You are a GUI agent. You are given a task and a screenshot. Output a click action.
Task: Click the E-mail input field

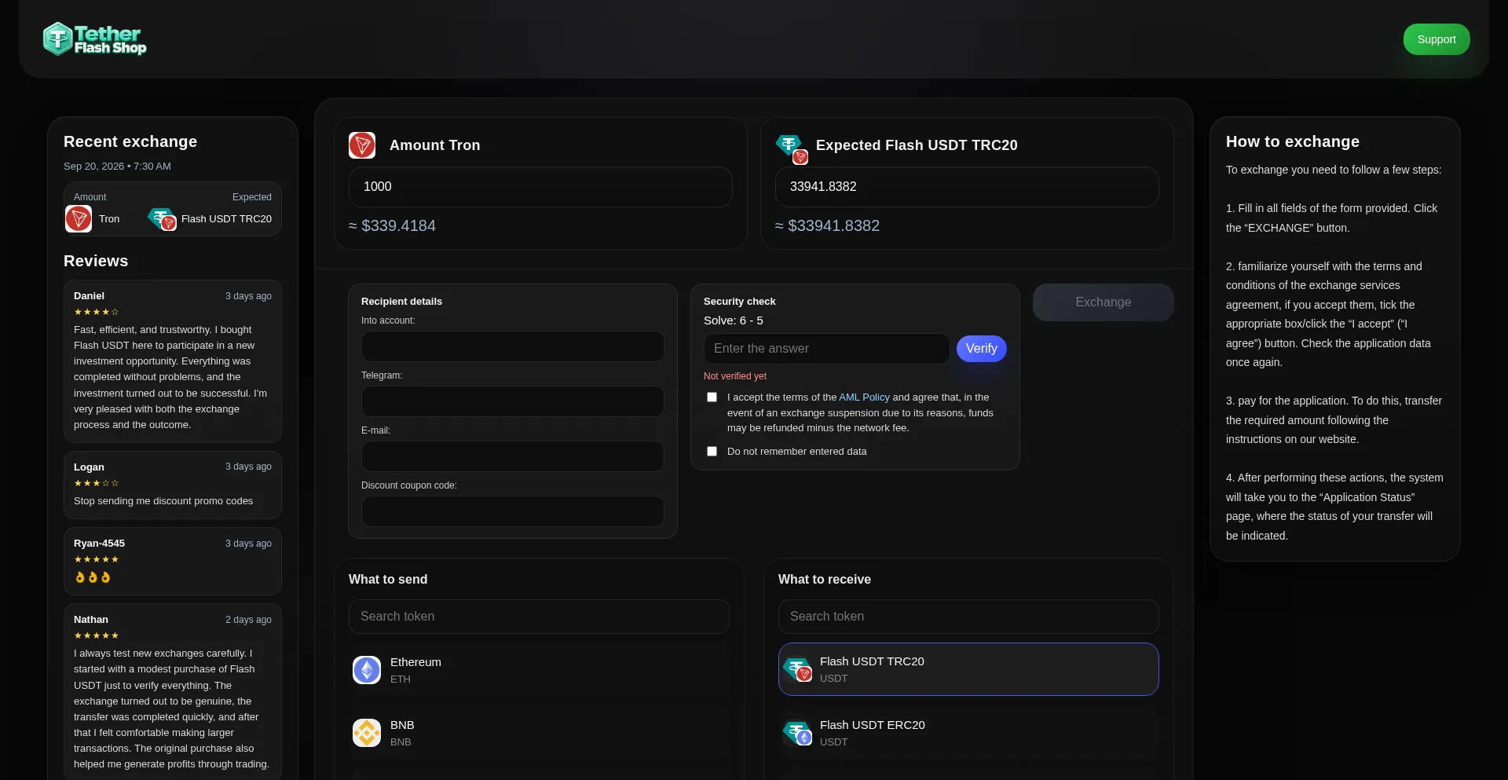click(x=512, y=456)
